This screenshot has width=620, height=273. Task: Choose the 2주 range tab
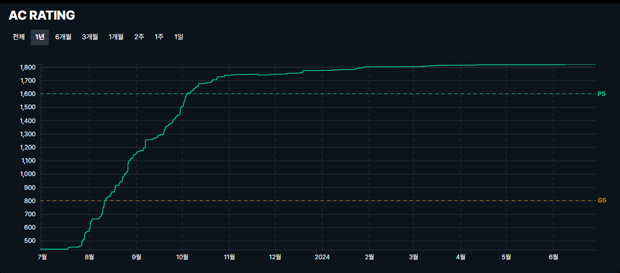tap(139, 37)
